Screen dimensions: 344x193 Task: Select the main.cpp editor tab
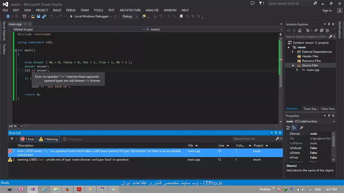pos(15,24)
